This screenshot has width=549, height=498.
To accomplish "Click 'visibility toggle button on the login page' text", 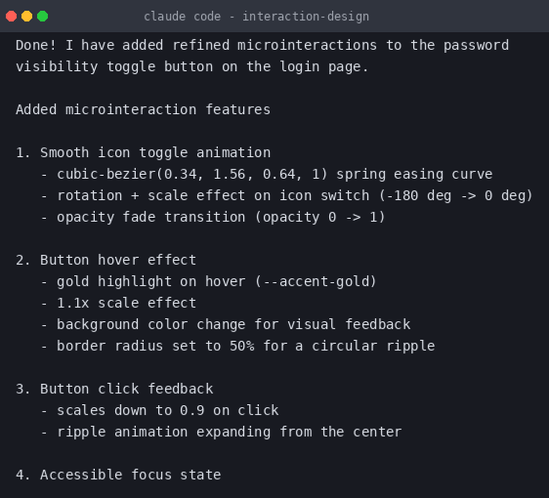I will coord(192,67).
